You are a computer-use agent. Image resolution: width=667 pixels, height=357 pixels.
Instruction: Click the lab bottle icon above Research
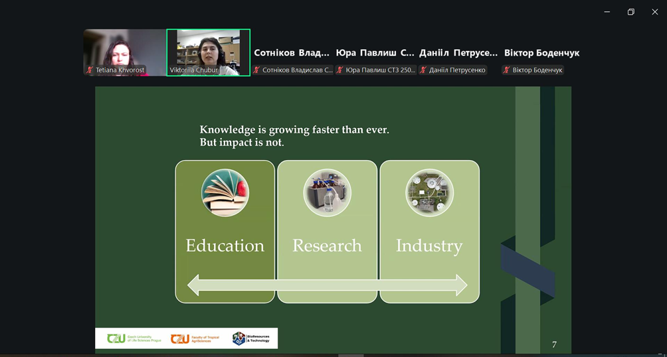point(328,193)
